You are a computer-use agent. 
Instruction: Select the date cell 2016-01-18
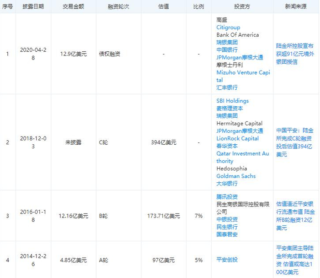(33, 216)
